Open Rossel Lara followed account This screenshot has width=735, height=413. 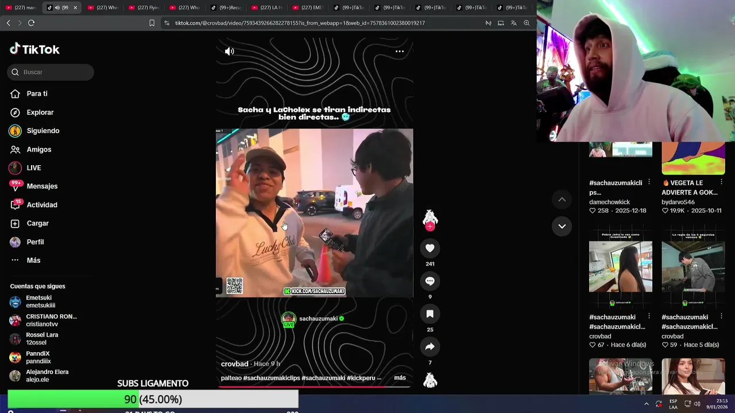point(41,338)
